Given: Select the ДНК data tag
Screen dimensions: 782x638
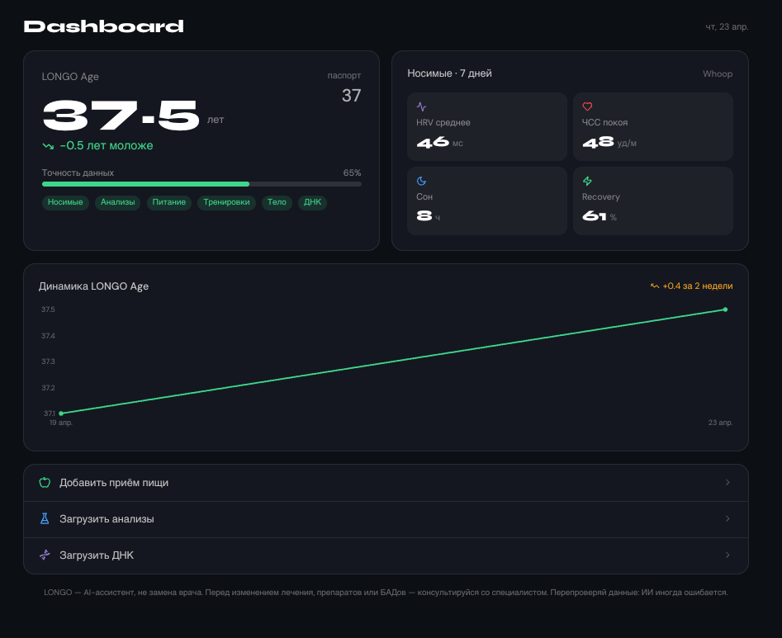Looking at the screenshot, I should (313, 202).
